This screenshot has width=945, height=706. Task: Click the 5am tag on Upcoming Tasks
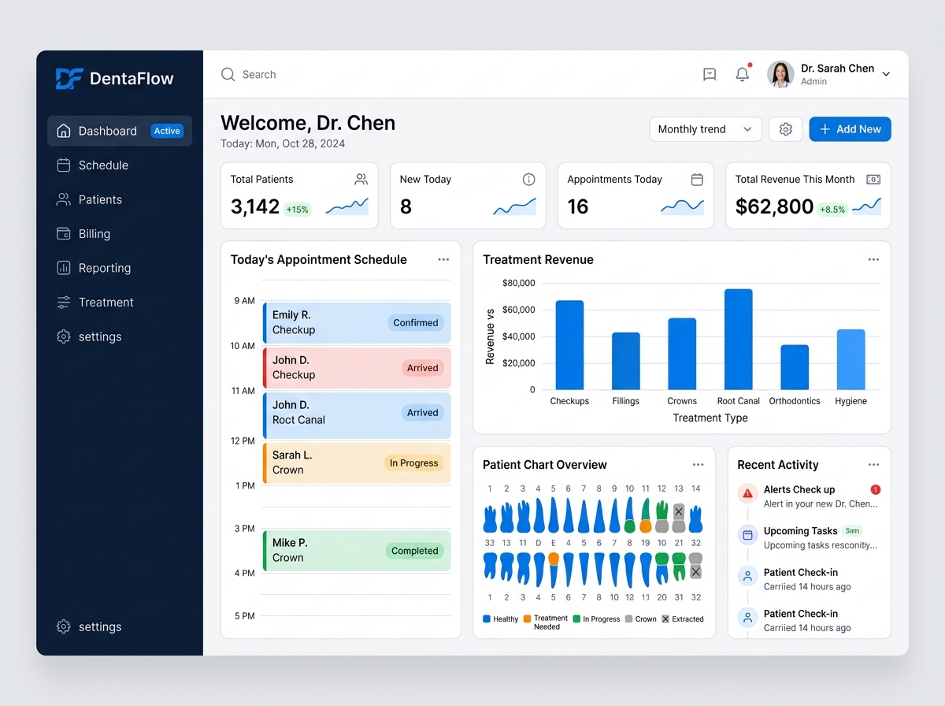(x=852, y=531)
